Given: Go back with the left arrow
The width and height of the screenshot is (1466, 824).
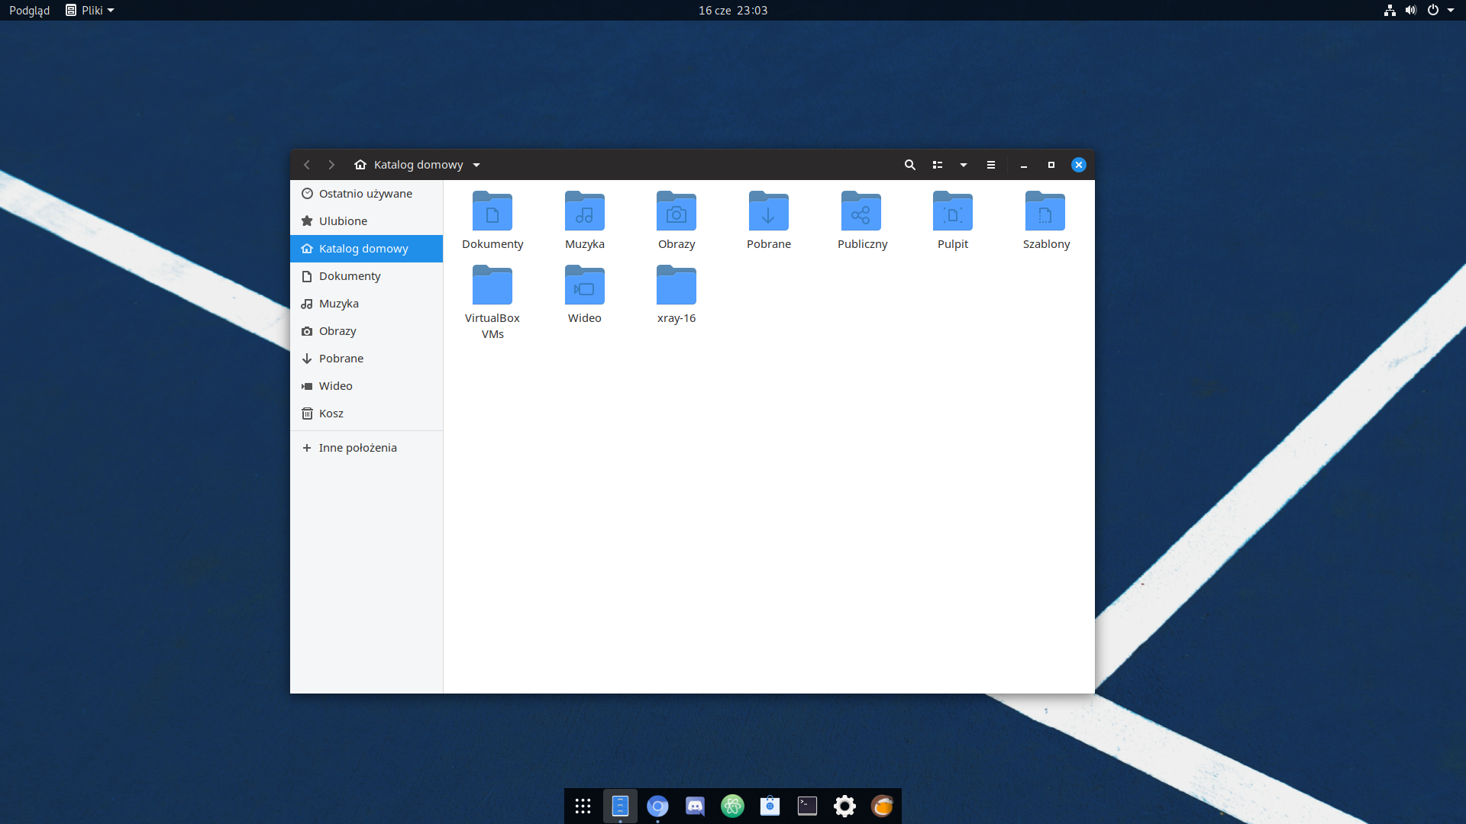Looking at the screenshot, I should click(307, 165).
